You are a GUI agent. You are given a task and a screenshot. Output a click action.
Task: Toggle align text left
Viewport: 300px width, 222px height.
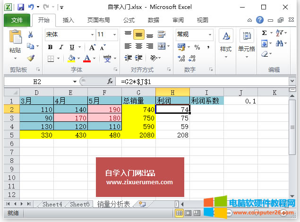pyautogui.click(x=128, y=46)
